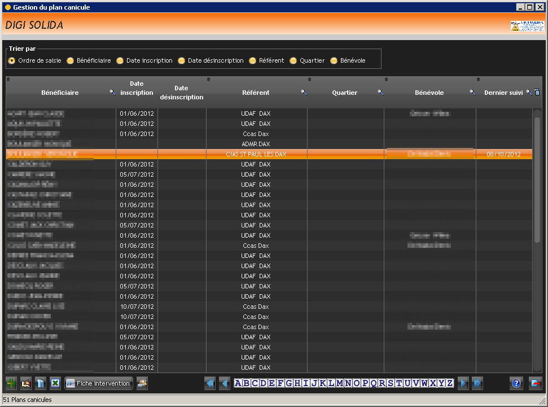The width and height of the screenshot is (548, 407).
Task: Filter list by letter M
Action: click(x=339, y=383)
